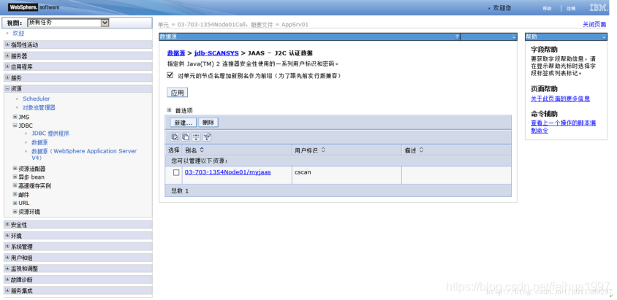This screenshot has width=617, height=300.
Task: Click 关闭页面 link
Action: coord(594,24)
